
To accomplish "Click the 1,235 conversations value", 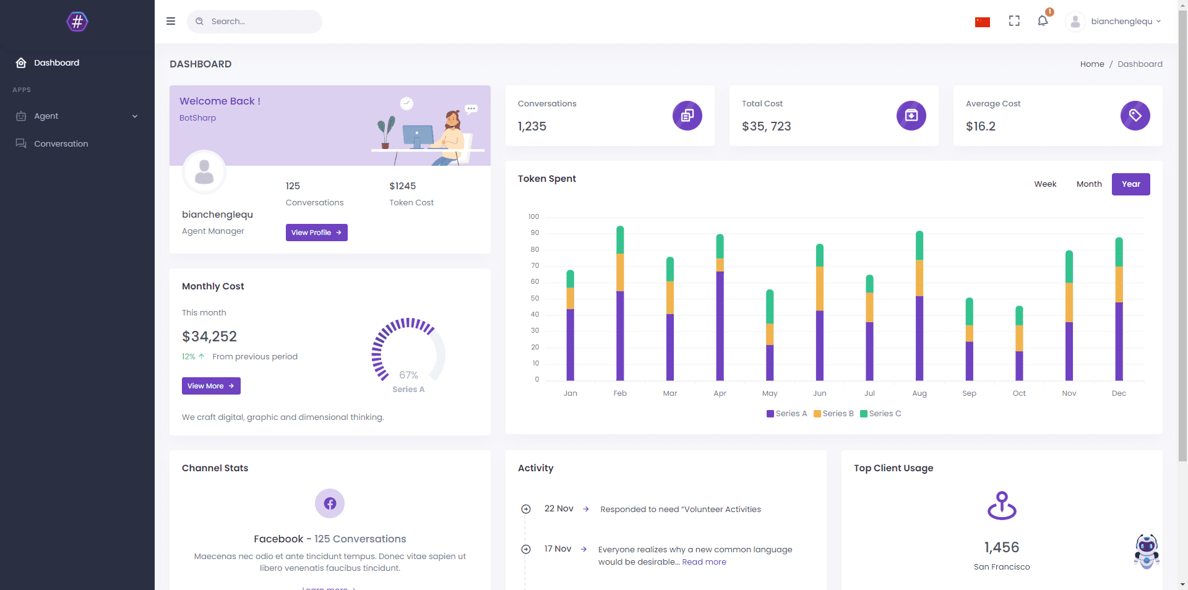I will 532,126.
